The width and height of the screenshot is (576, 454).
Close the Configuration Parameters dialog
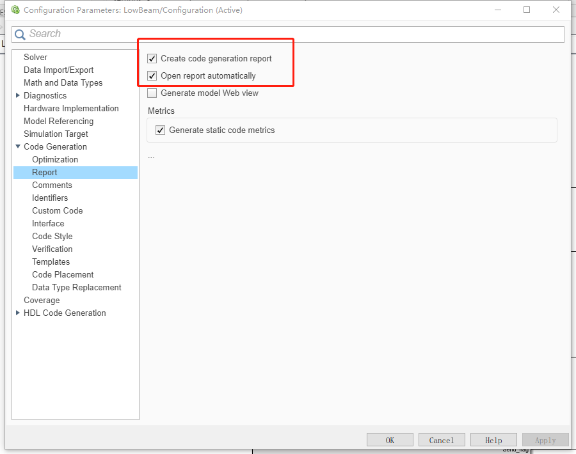coord(556,10)
